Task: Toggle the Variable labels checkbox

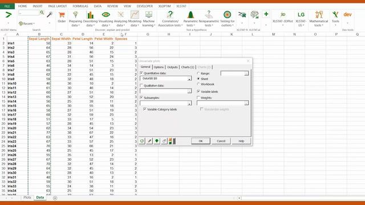Action: point(198,92)
